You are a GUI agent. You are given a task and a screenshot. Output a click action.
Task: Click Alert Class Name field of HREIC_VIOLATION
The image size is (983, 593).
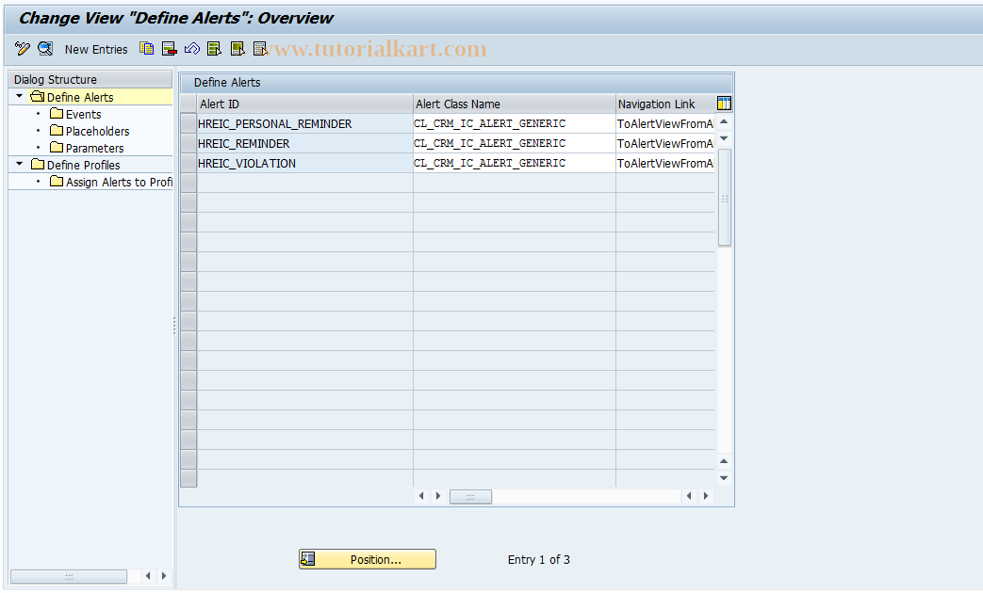point(514,163)
